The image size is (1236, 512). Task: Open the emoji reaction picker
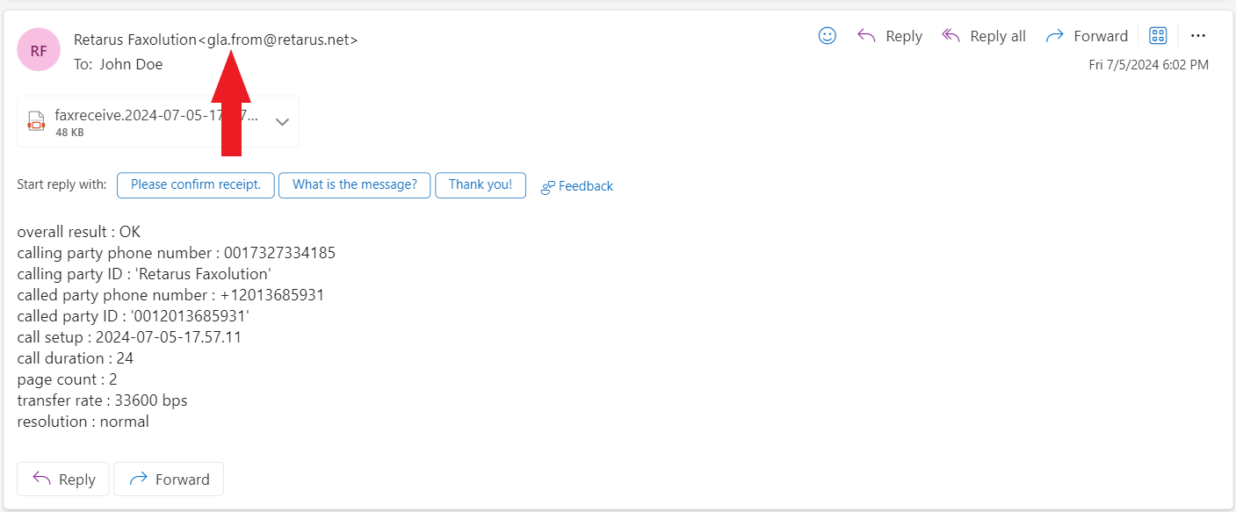click(x=827, y=36)
